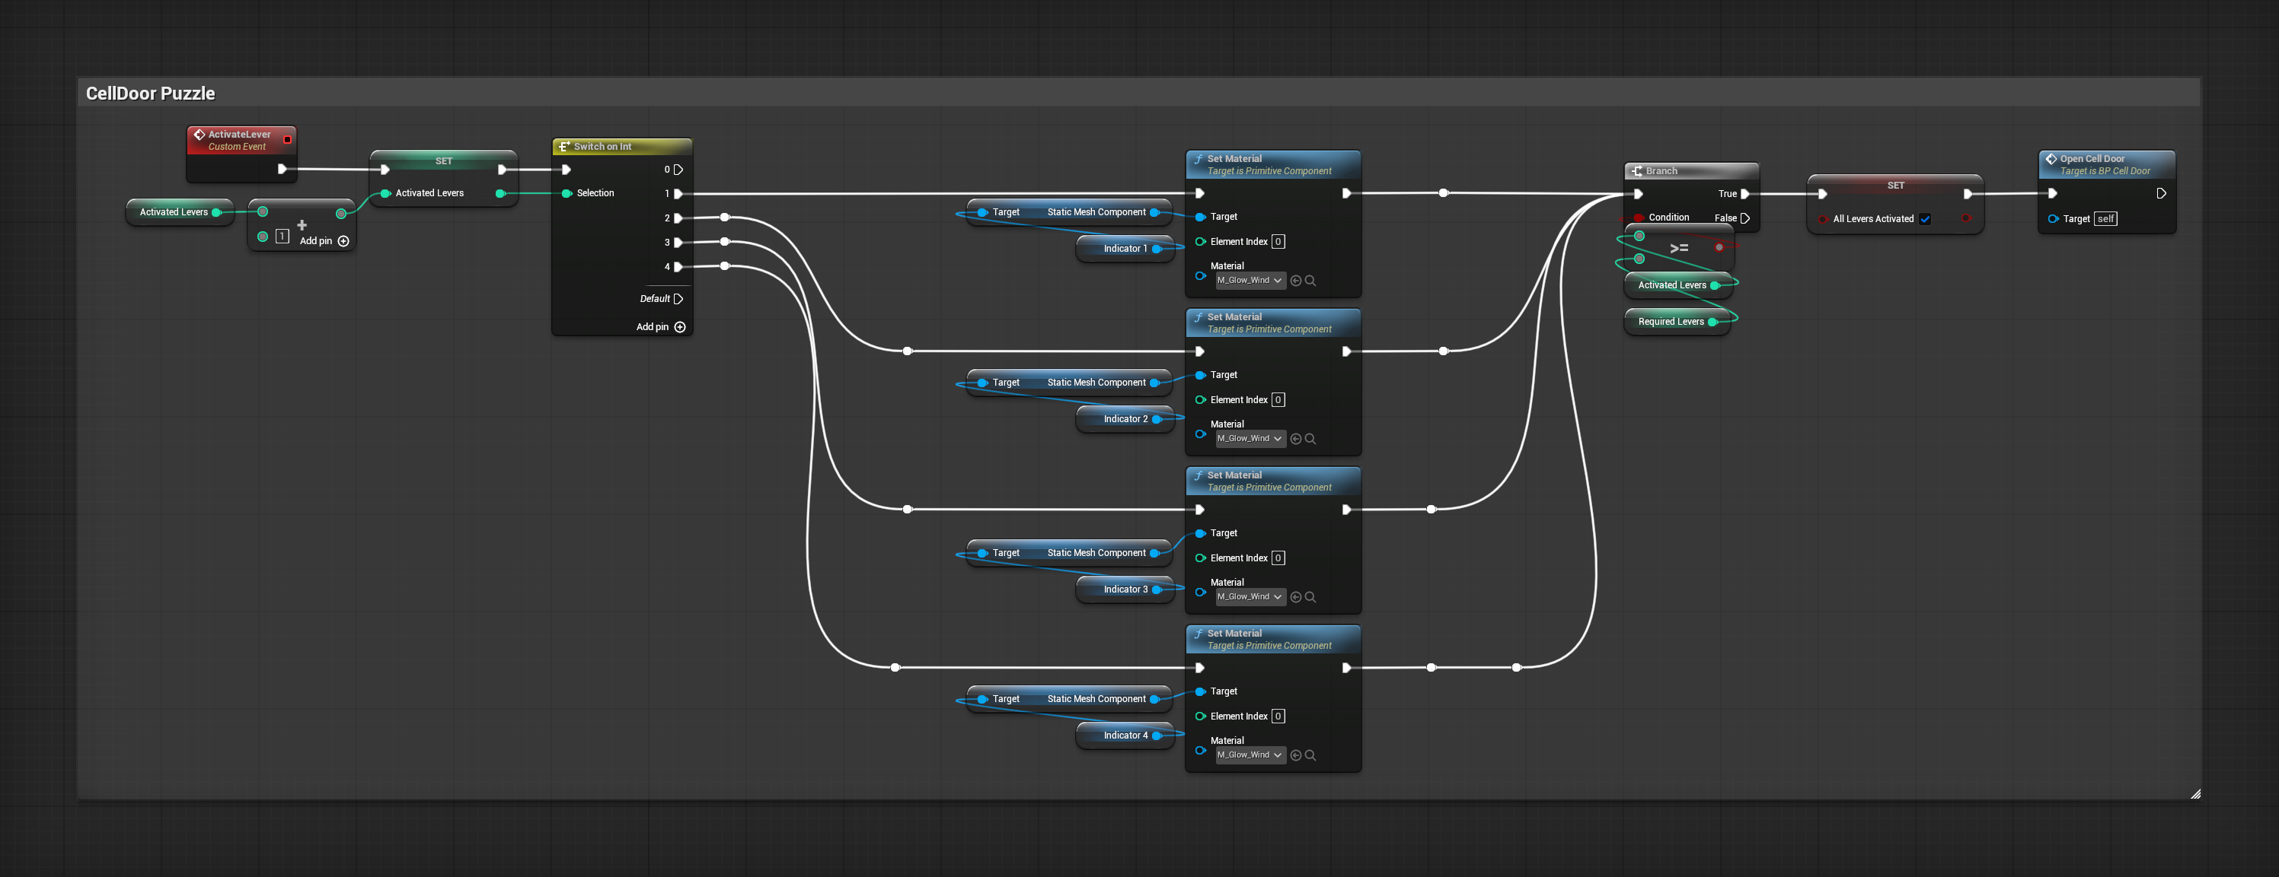The width and height of the screenshot is (2279, 877).
Task: Open material dropdown in first Set Material node
Action: (1250, 280)
